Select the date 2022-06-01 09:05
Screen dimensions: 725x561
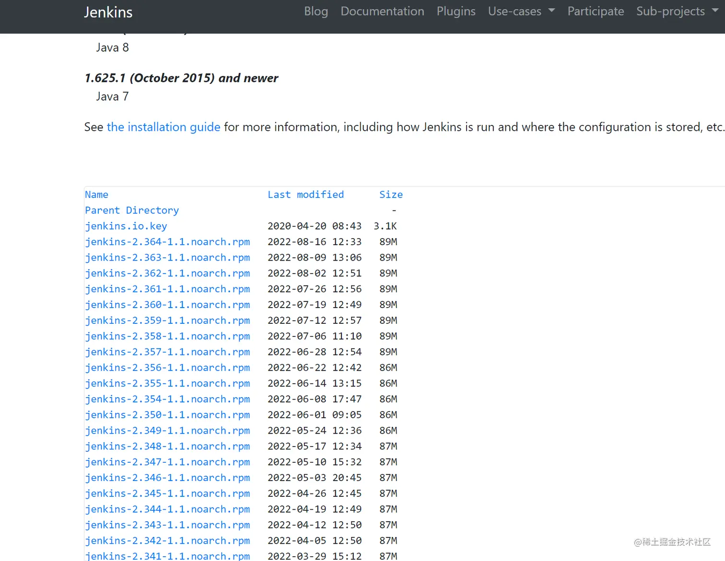coord(315,415)
